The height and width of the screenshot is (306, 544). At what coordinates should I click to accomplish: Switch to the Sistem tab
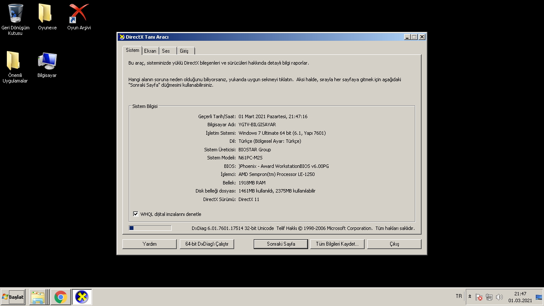pyautogui.click(x=132, y=50)
